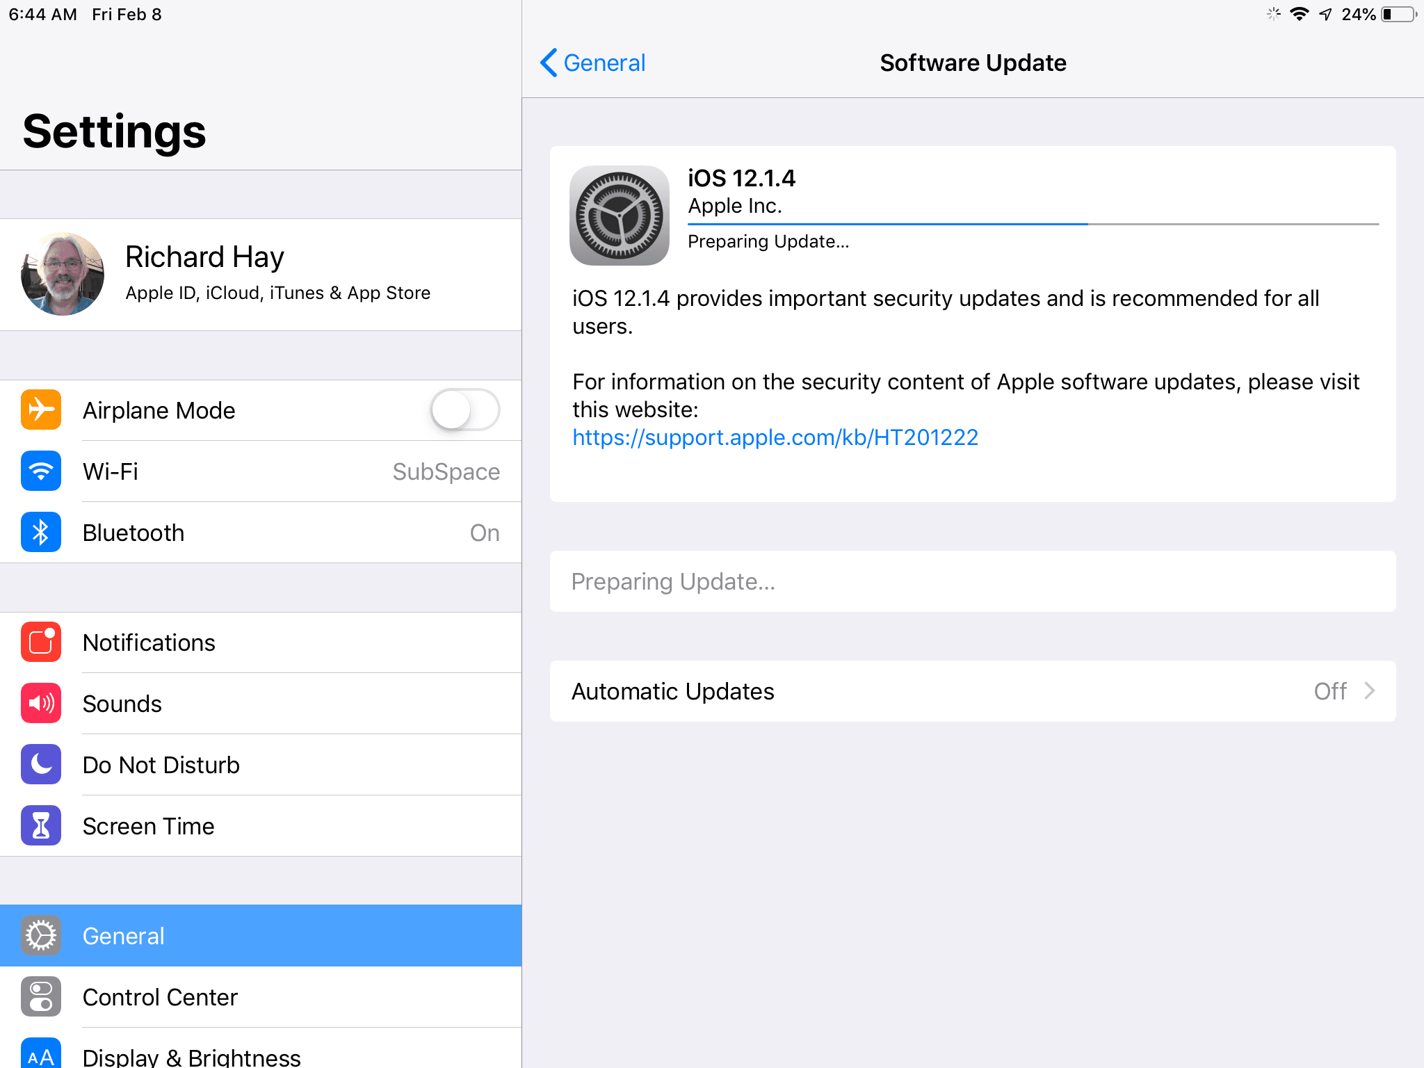Viewport: 1424px width, 1068px height.
Task: Tap the Bluetooth settings icon
Action: (x=41, y=533)
